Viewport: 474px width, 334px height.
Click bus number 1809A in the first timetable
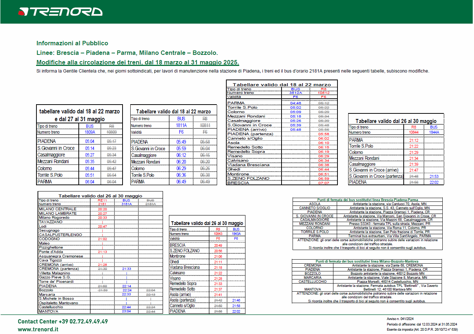click(90, 132)
